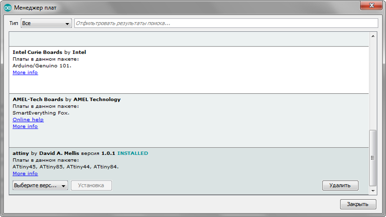386x217 pixels.
Task: Click the Закрыть button
Action: click(x=358, y=204)
